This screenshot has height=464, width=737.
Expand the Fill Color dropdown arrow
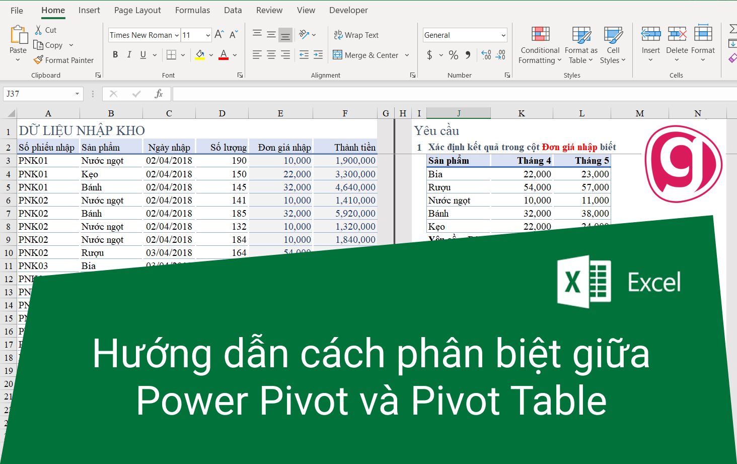(210, 55)
